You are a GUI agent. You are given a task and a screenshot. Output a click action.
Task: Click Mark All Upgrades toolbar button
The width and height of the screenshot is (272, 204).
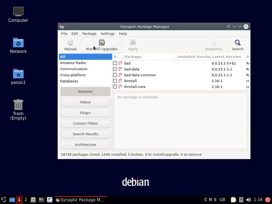(102, 45)
